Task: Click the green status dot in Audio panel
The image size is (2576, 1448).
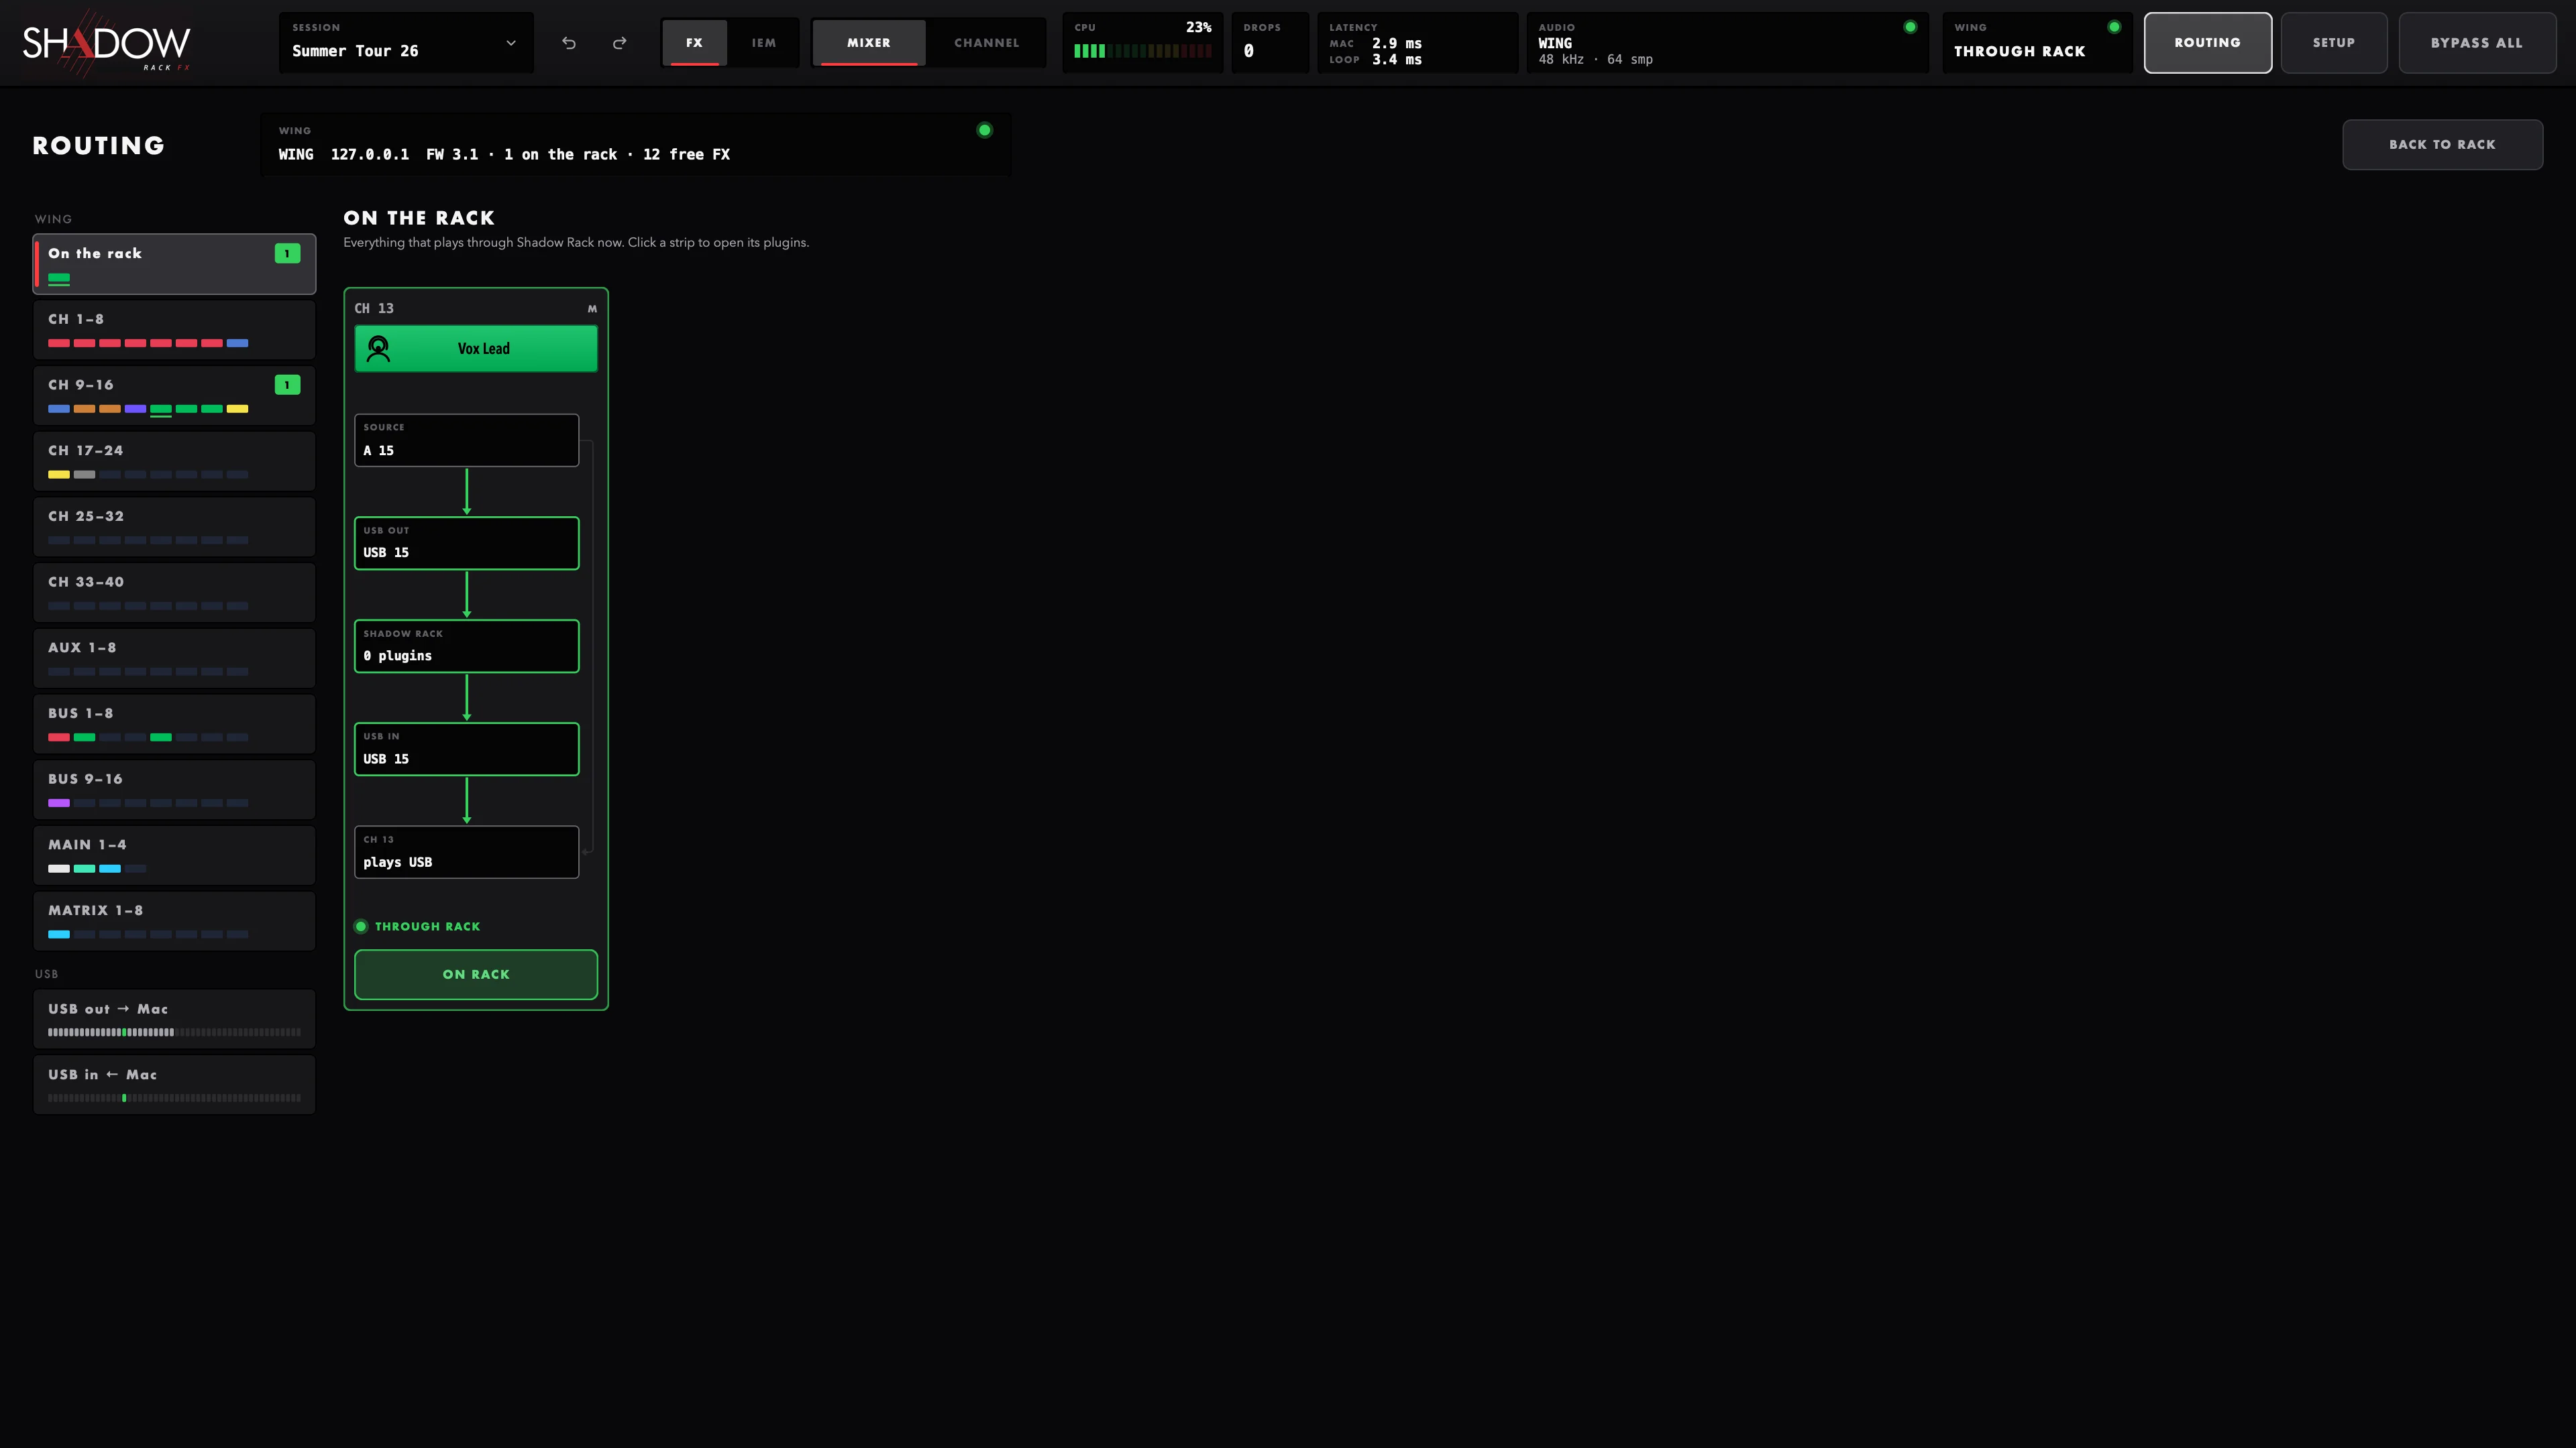Action: pos(1910,27)
